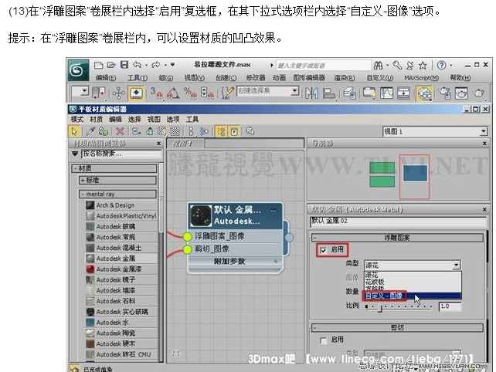Toggle the Percent Snap icon
The height and width of the screenshot is (372, 496).
(x=190, y=93)
